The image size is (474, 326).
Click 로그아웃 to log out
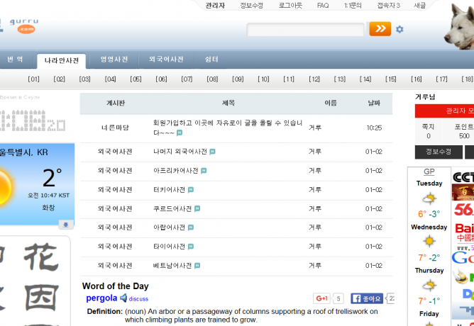(x=290, y=6)
